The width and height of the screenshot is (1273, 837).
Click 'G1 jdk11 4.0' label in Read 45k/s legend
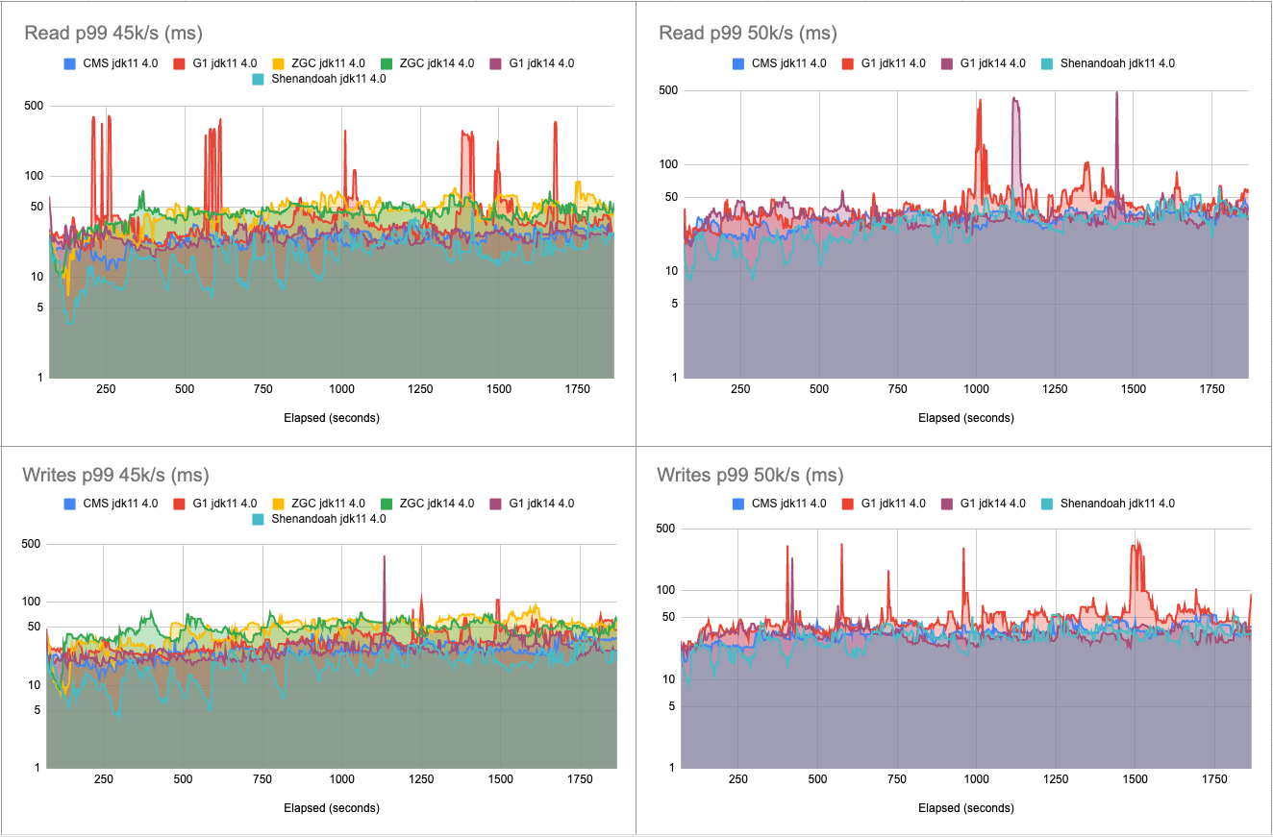(x=226, y=64)
